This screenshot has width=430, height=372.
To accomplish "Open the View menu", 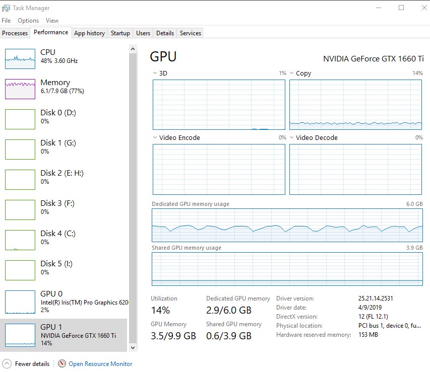I will 52,21.
